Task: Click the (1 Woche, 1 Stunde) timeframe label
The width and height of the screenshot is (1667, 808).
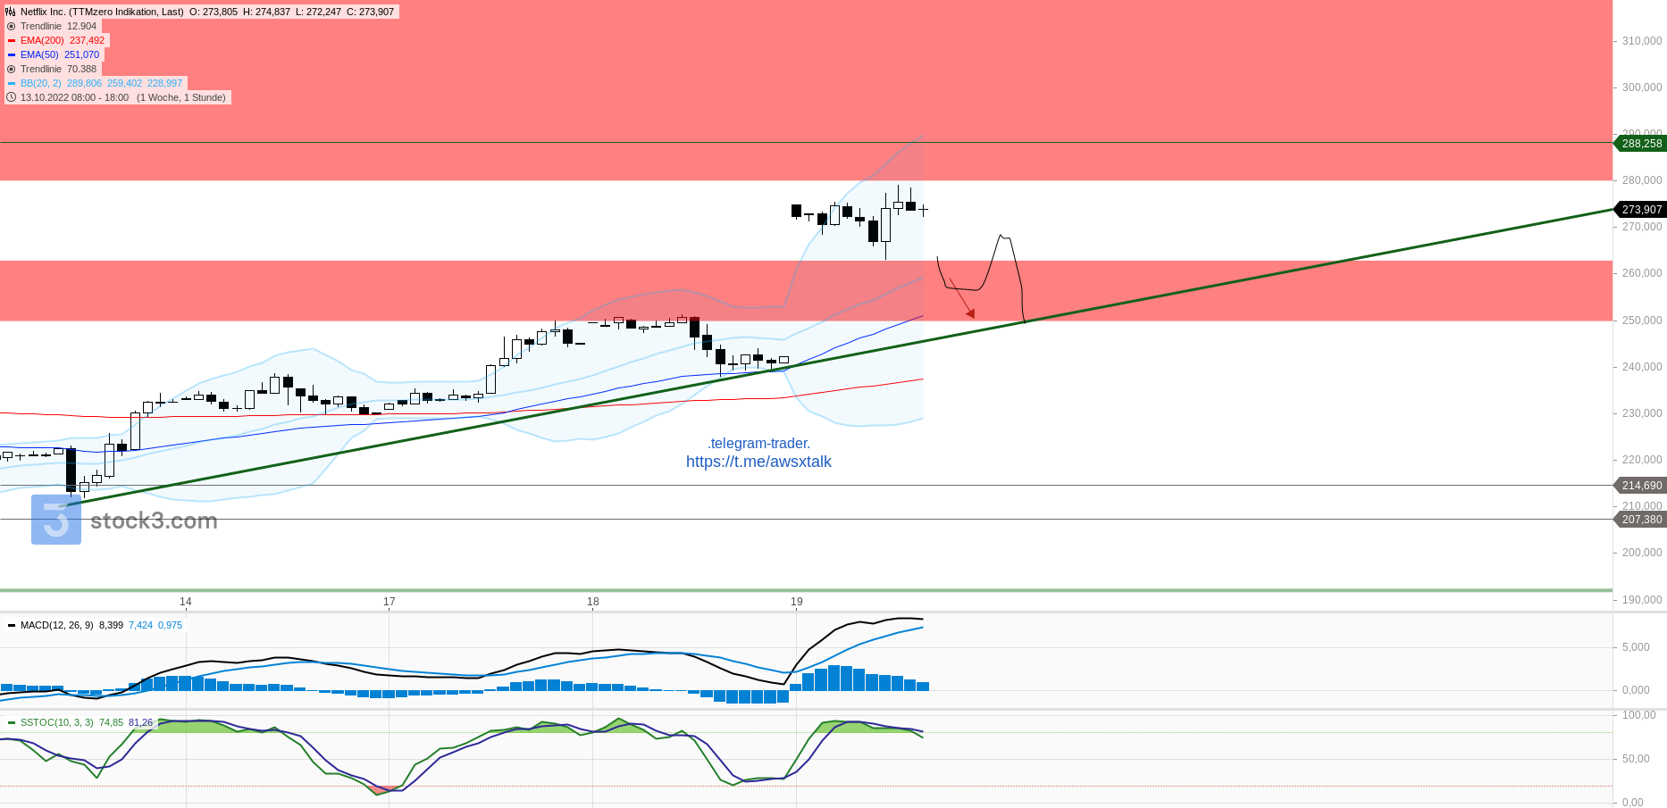Action: point(181,97)
